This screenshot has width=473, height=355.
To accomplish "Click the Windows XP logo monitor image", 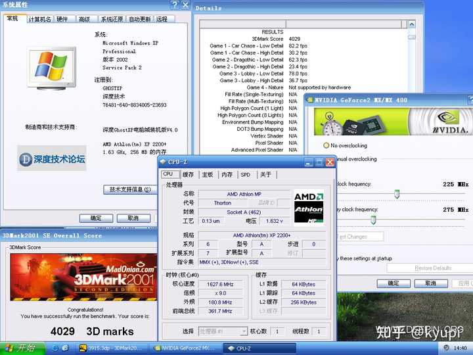I will 52,68.
